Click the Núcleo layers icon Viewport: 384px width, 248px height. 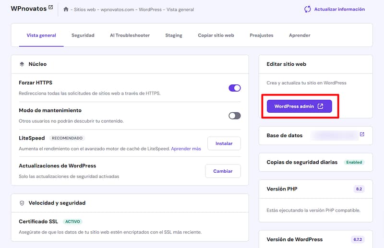[22, 64]
